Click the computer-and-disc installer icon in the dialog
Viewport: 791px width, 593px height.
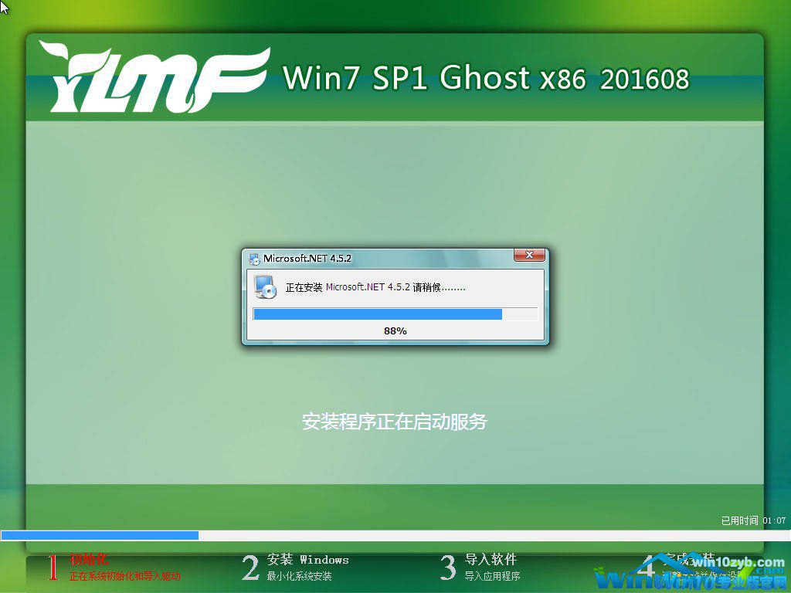[266, 286]
